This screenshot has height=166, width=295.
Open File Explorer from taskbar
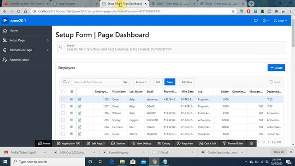point(122,162)
